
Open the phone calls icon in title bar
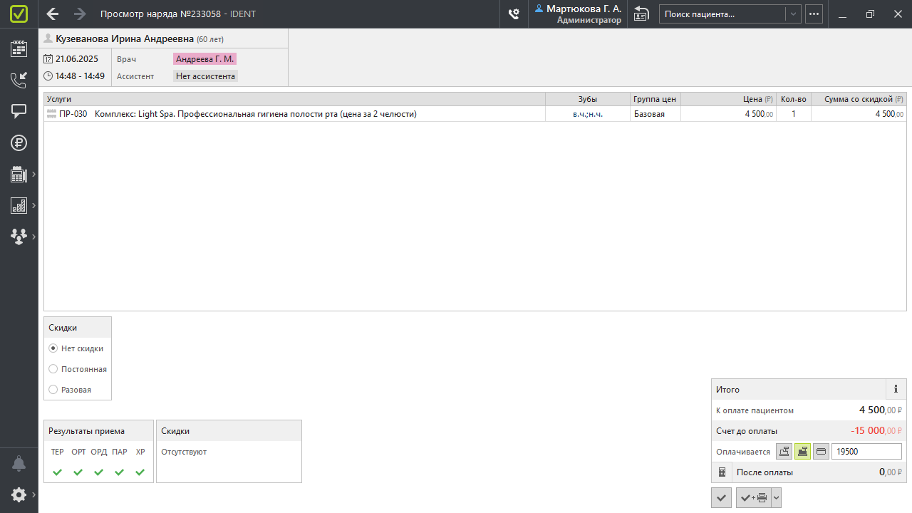[x=514, y=14]
